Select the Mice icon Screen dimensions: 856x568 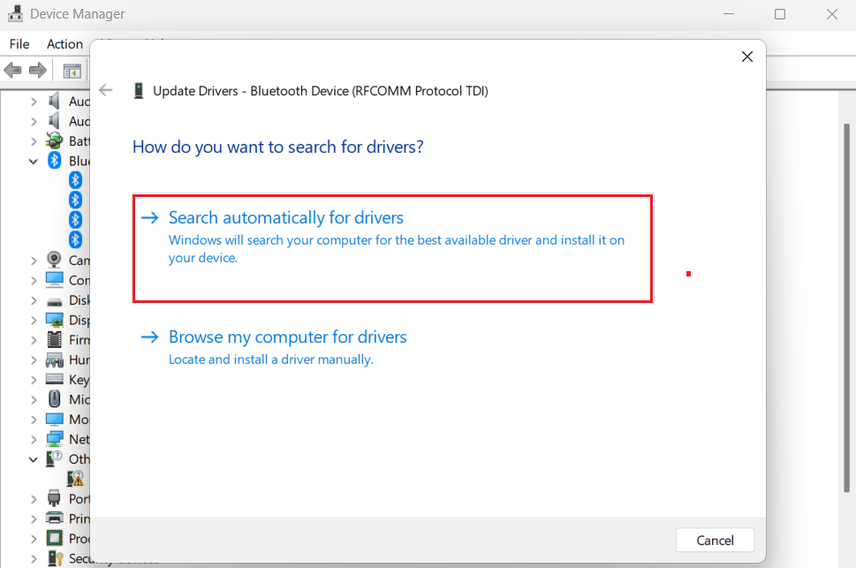(54, 398)
